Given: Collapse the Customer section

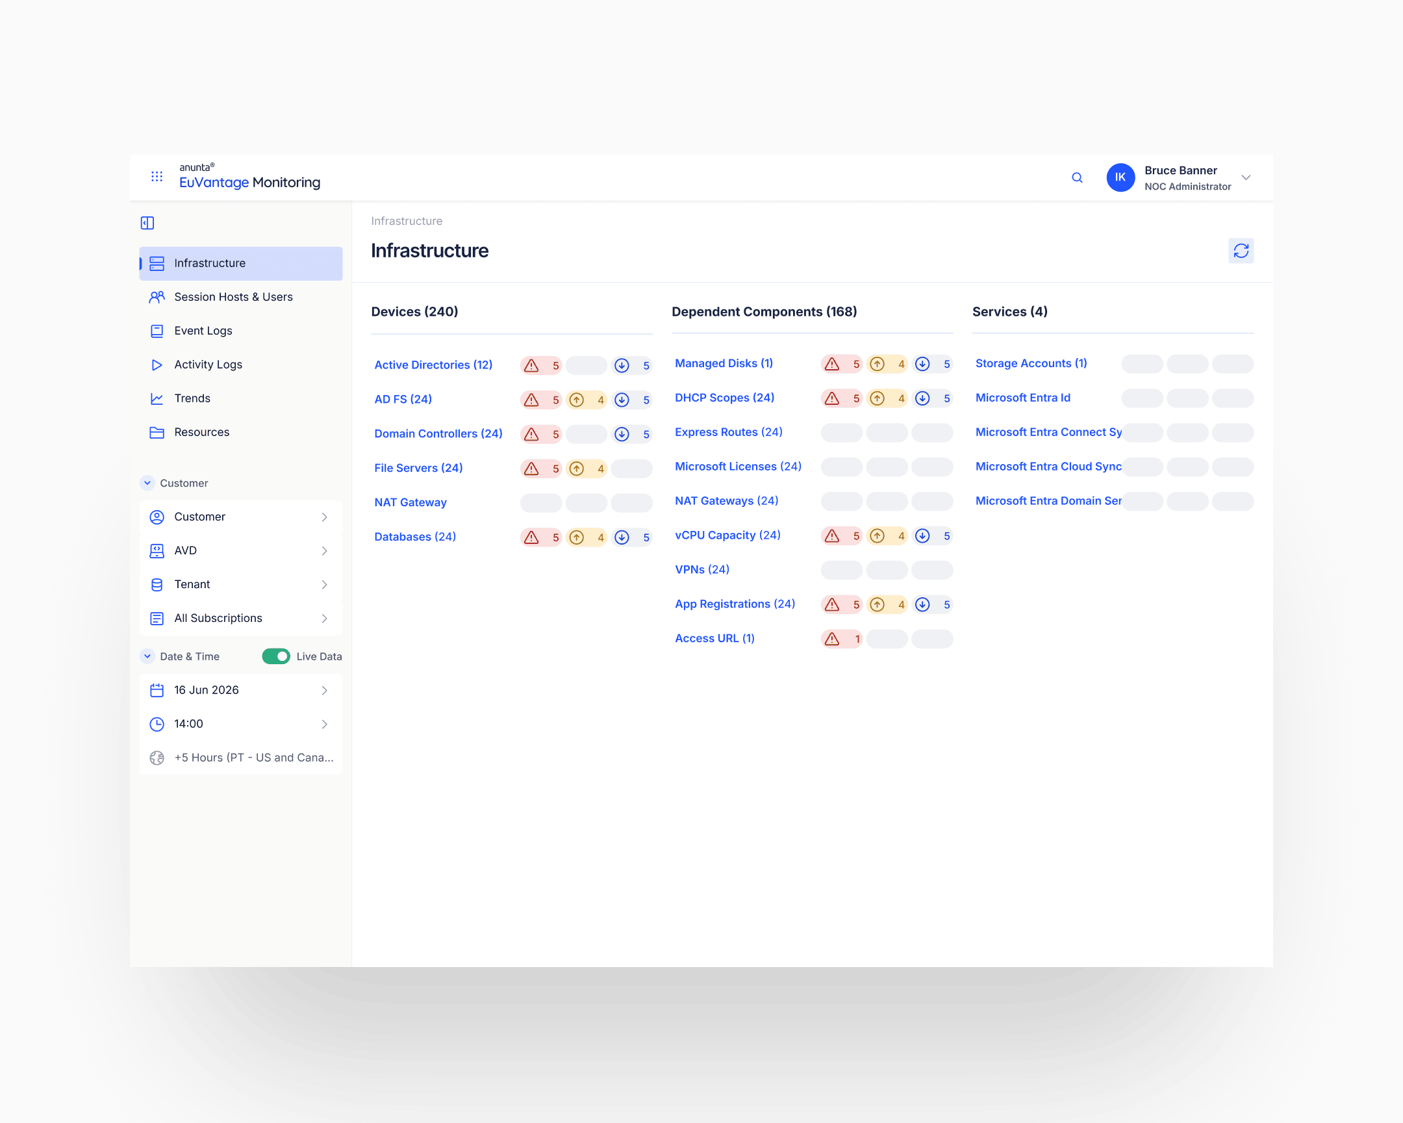Looking at the screenshot, I should pos(147,483).
